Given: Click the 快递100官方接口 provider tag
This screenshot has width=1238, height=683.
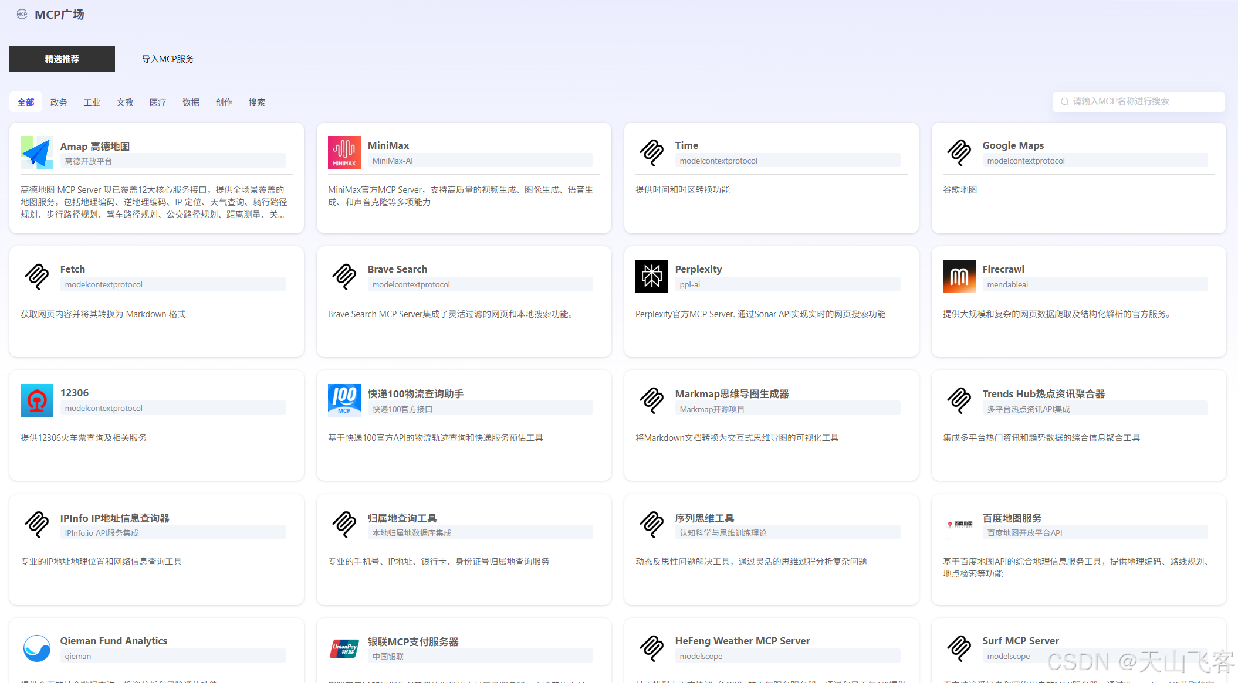Looking at the screenshot, I should coord(481,409).
